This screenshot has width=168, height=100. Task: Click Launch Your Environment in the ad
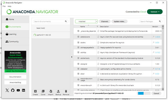pyautogui.click(x=15, y=71)
